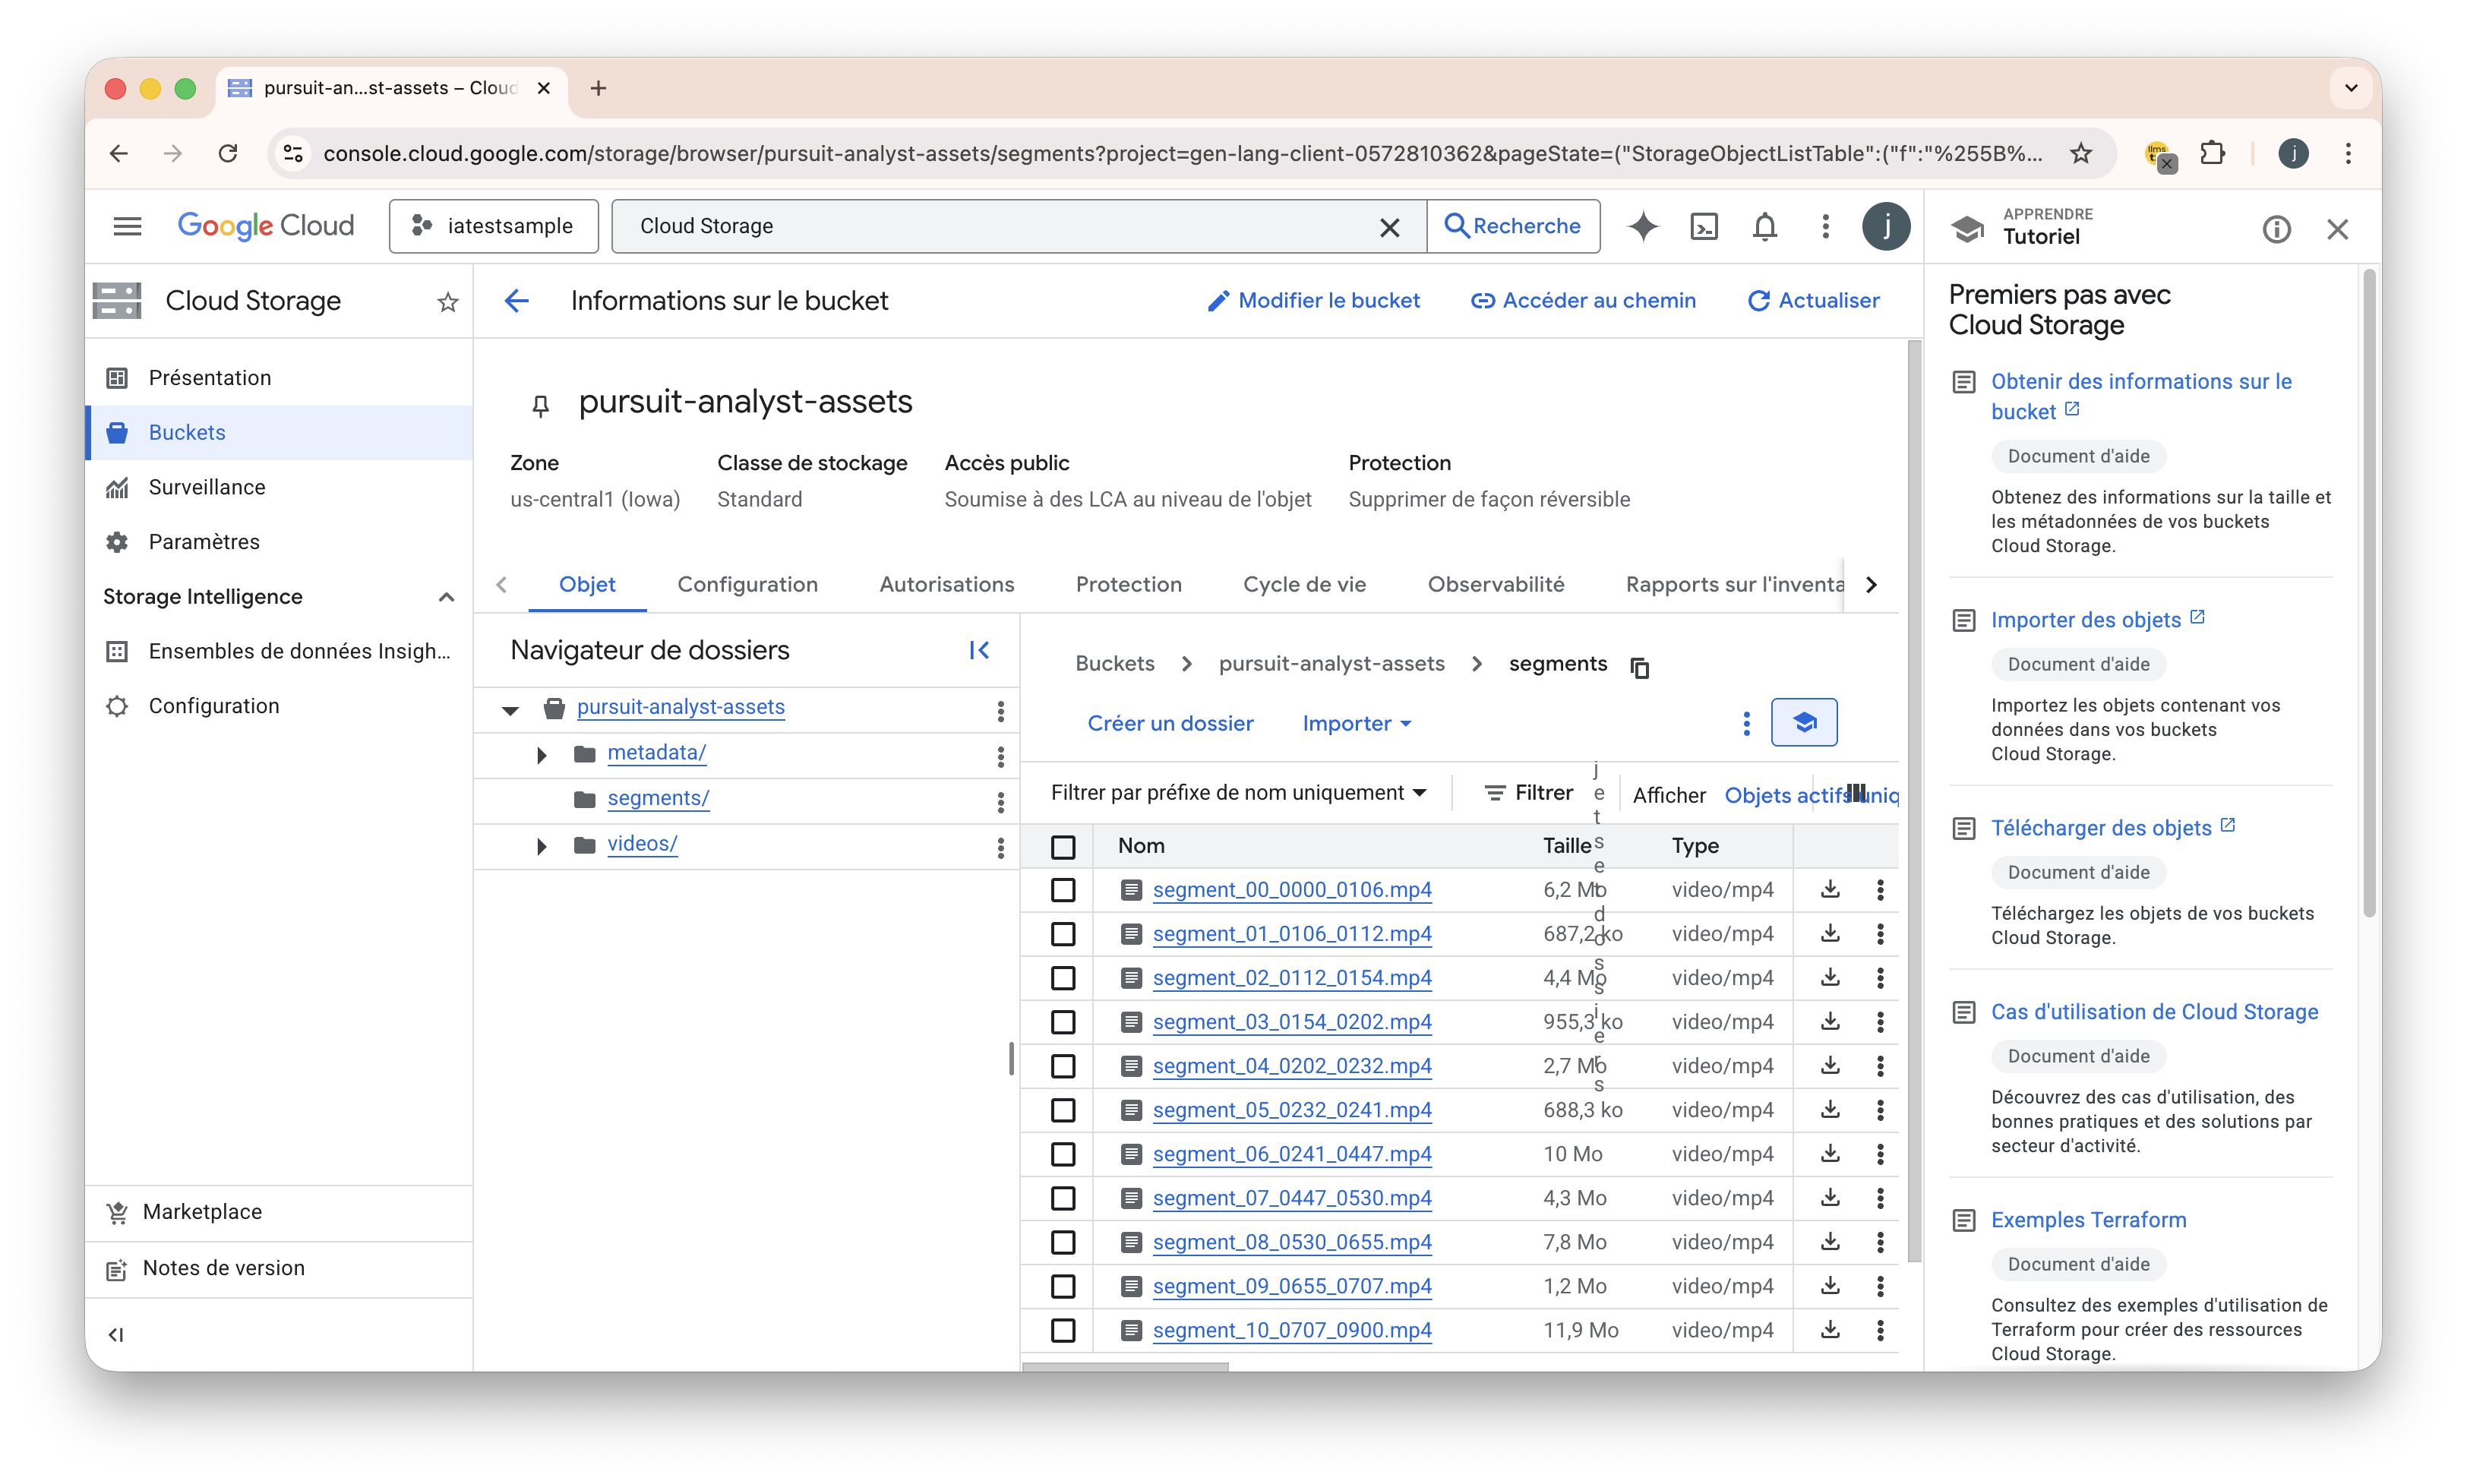Close the Tutoriel panel
This screenshot has height=1484, width=2467.
[x=2338, y=229]
